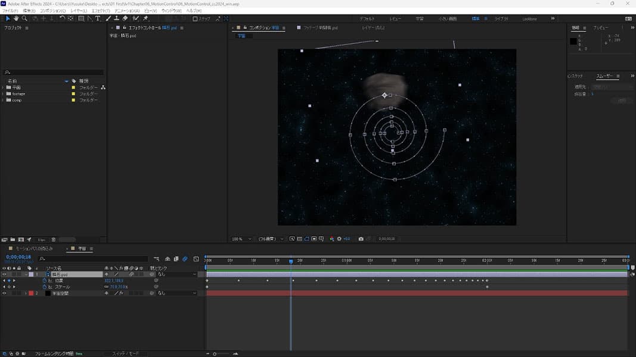Image resolution: width=636 pixels, height=357 pixels.
Task: Open the 100% magnification dropdown
Action: 242,239
